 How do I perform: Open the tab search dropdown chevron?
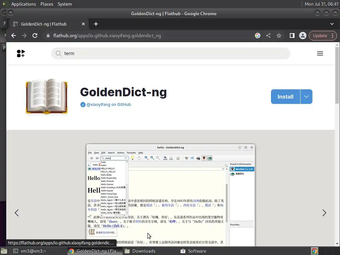click(x=332, y=24)
